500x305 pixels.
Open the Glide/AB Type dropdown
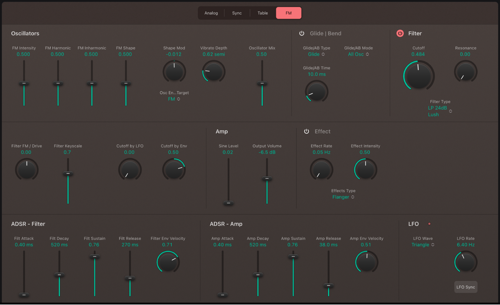click(316, 54)
